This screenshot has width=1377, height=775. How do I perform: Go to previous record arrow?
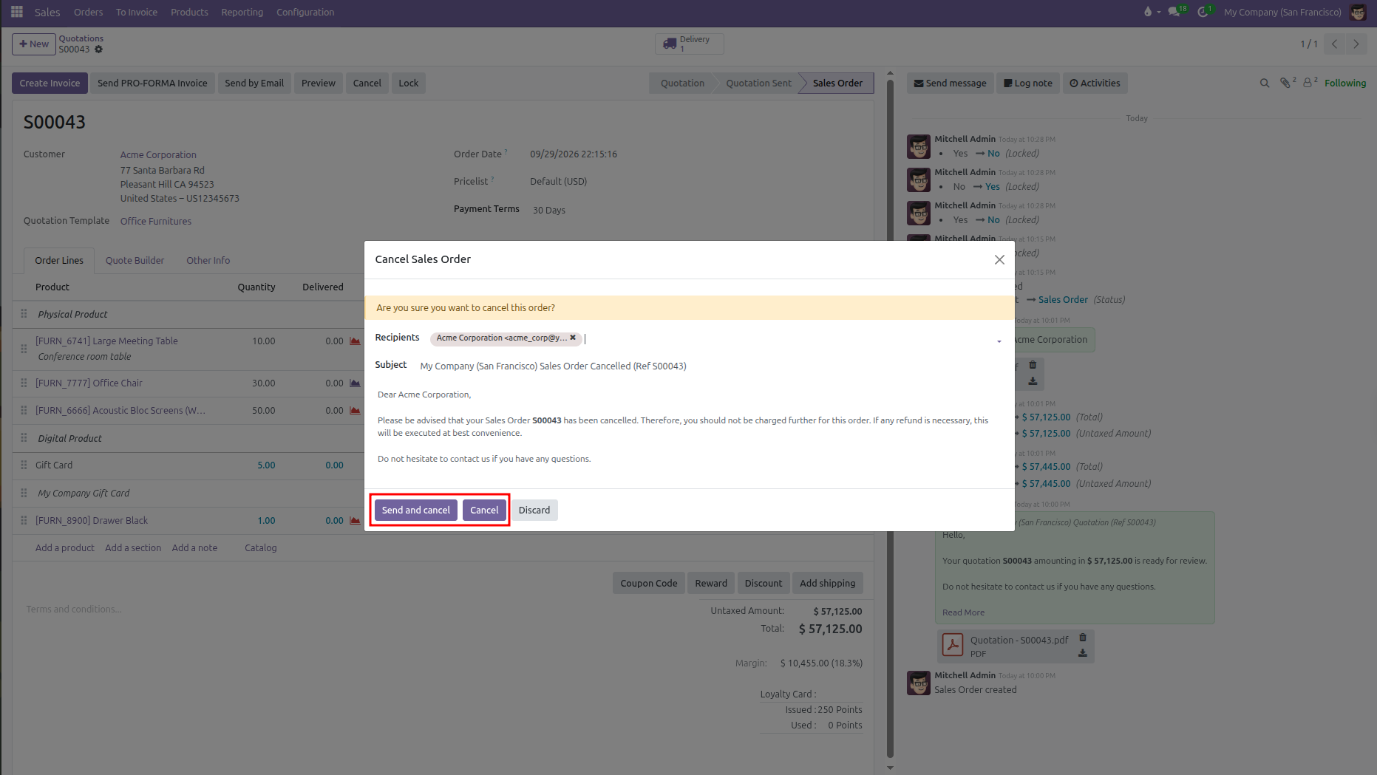1335,44
